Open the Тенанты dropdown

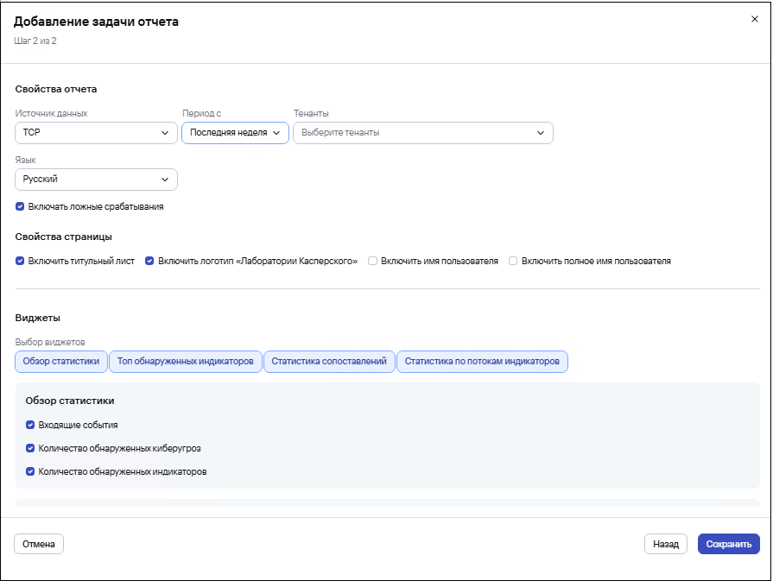coord(423,133)
